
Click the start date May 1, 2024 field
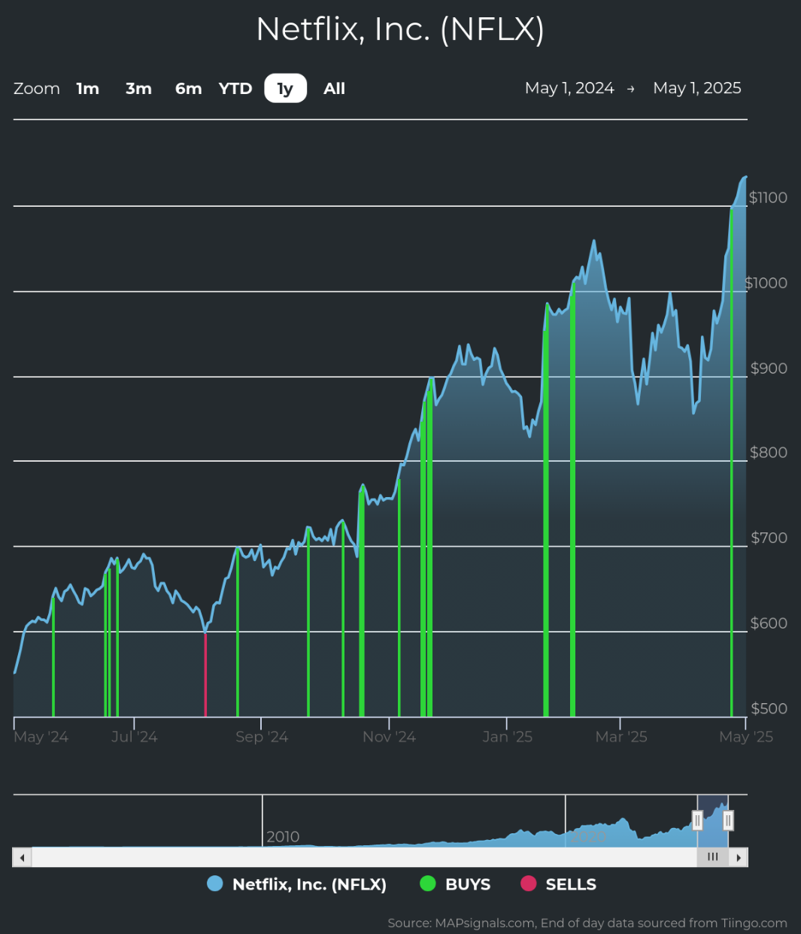click(569, 88)
